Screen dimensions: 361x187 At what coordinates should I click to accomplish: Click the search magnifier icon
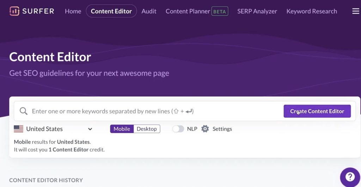(24, 111)
